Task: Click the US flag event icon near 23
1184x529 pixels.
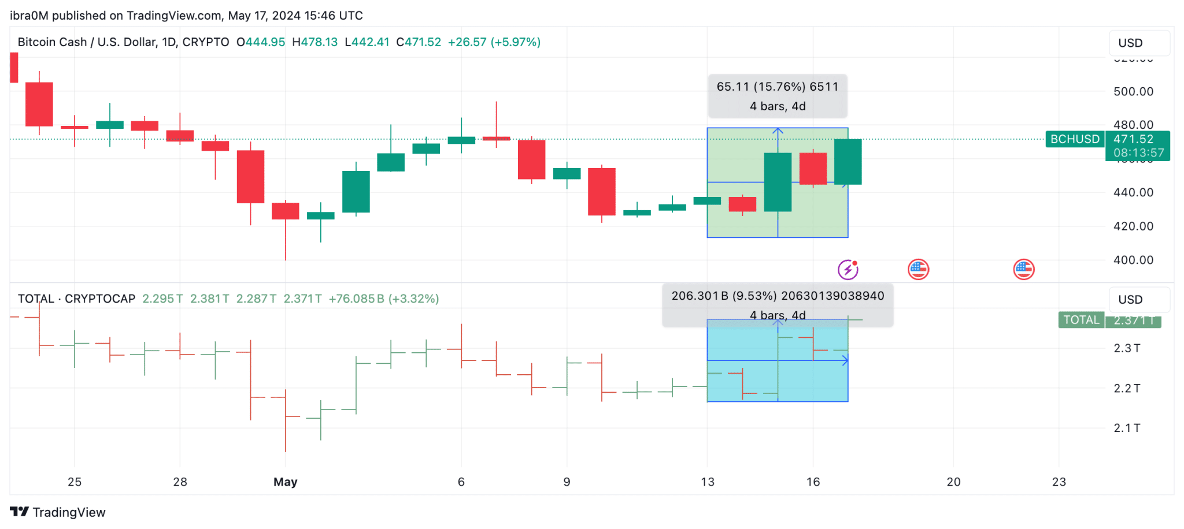Action: 1024,269
